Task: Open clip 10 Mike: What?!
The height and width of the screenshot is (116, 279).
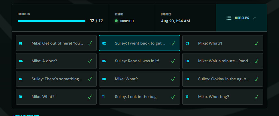Action: pos(56,97)
